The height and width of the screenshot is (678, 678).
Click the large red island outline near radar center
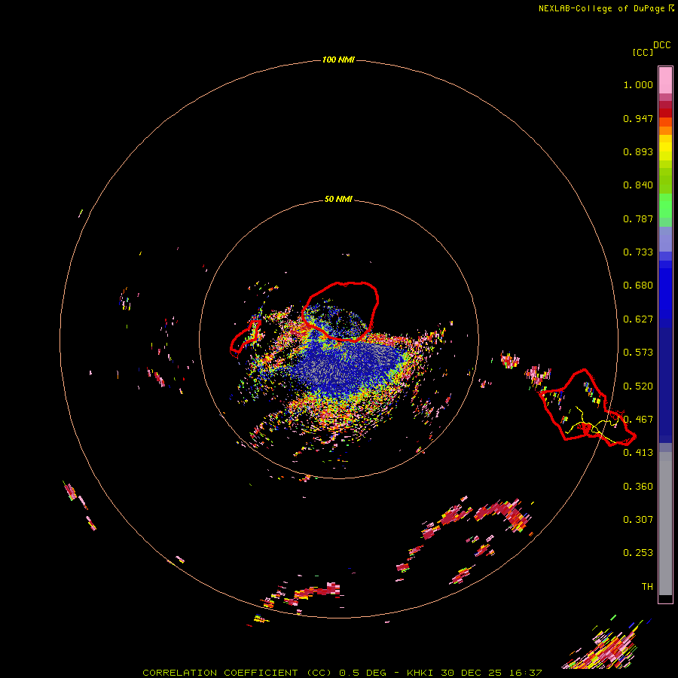341,312
